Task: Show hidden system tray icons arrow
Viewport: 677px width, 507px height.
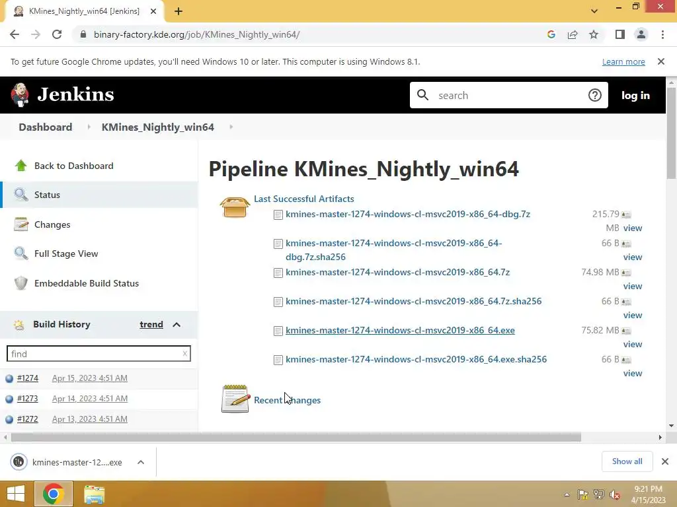Action: [567, 494]
